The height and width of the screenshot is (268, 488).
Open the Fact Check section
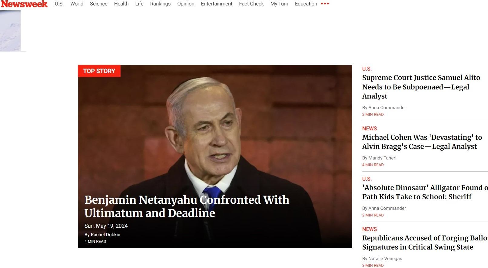[x=251, y=4]
